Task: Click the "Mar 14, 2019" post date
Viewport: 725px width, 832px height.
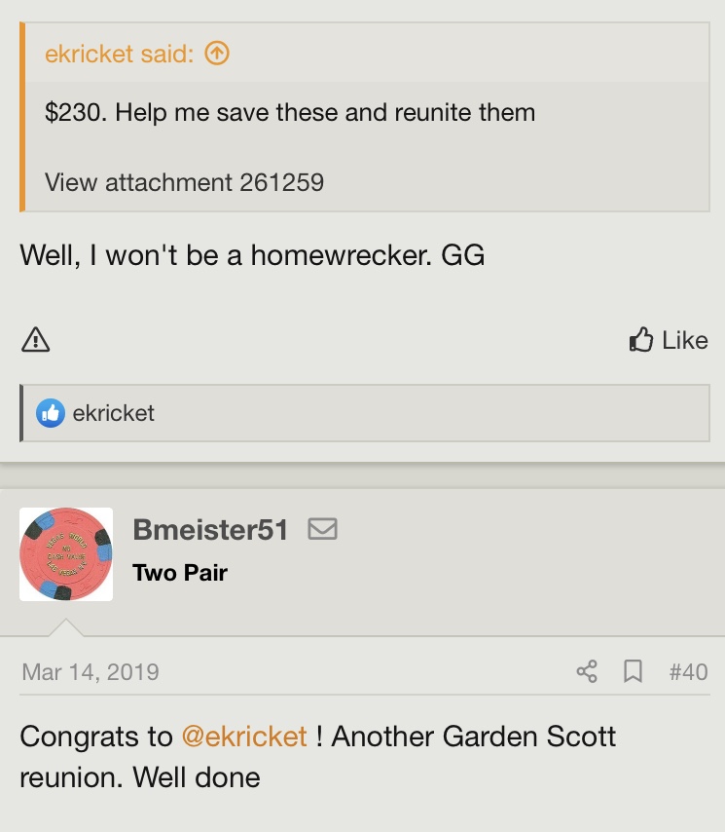Action: pyautogui.click(x=90, y=671)
